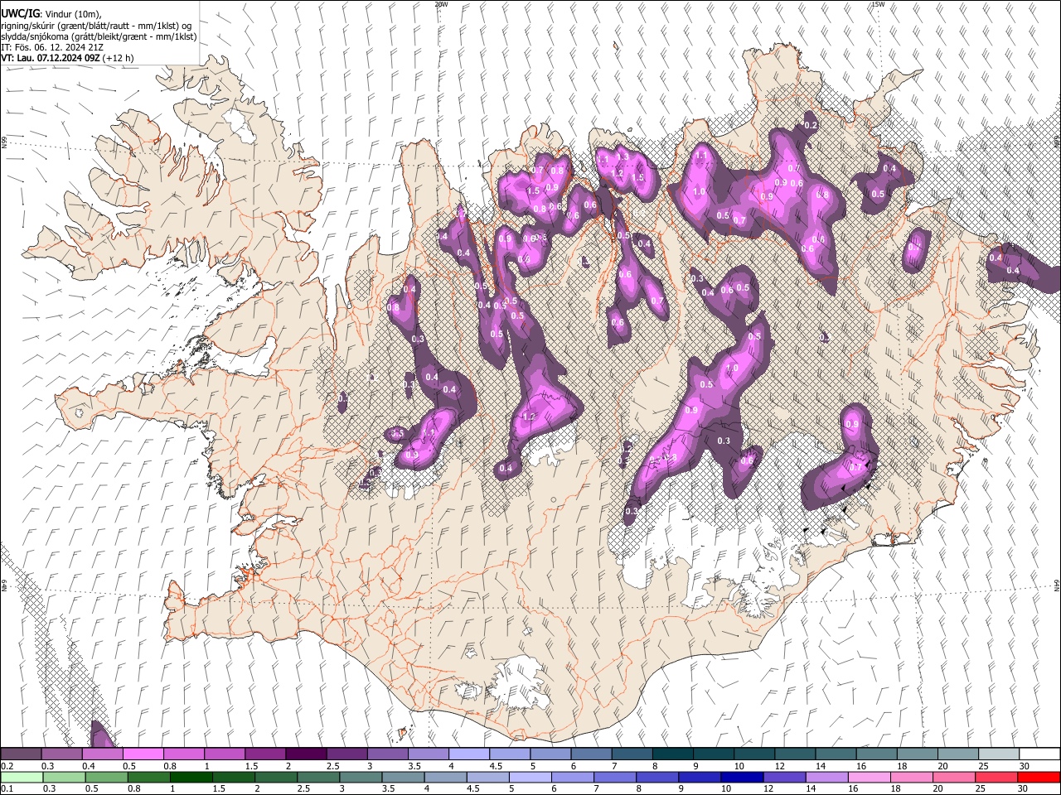
Task: Click the dusky purple 0.2–0.3 snow scale swatch
Action: coord(21,754)
